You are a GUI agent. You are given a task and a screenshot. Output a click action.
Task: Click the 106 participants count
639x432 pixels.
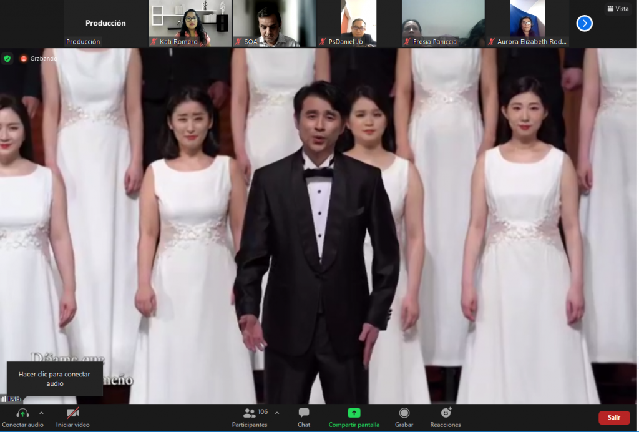[263, 411]
